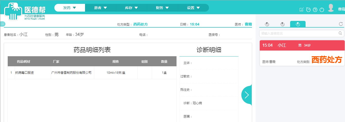
Task: Click the 过敏史 field
Action: pos(209,76)
